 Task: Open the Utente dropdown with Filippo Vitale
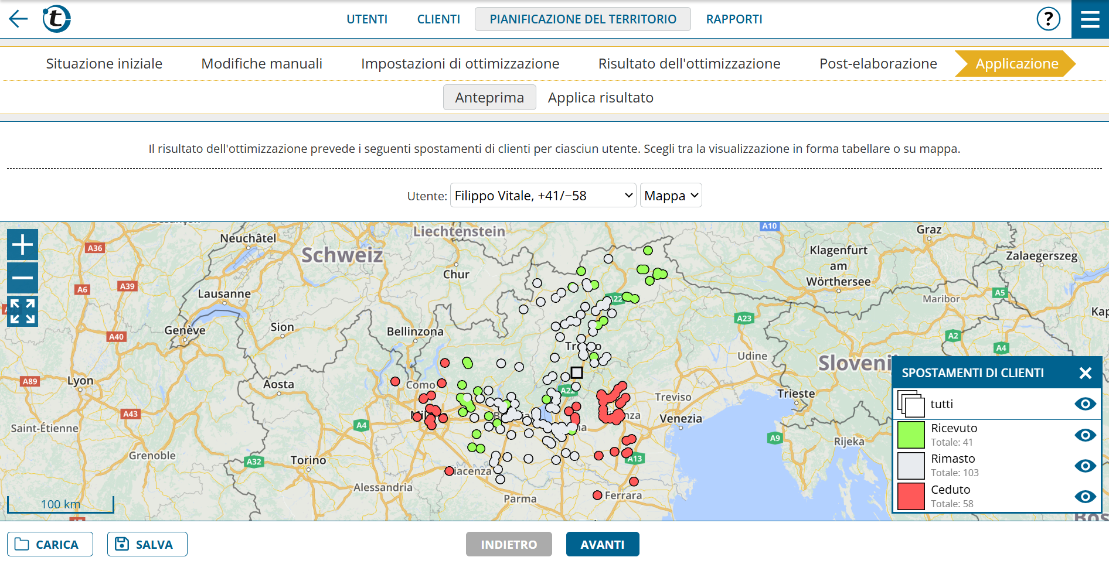[543, 196]
